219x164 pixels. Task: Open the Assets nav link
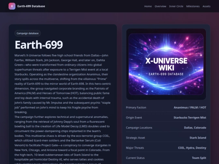point(206,6)
